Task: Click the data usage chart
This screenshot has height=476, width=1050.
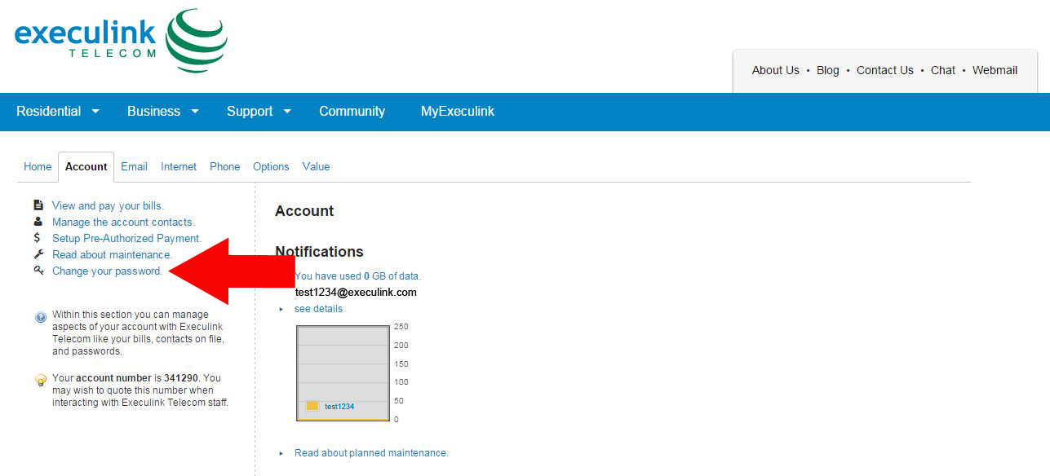Action: coord(343,373)
